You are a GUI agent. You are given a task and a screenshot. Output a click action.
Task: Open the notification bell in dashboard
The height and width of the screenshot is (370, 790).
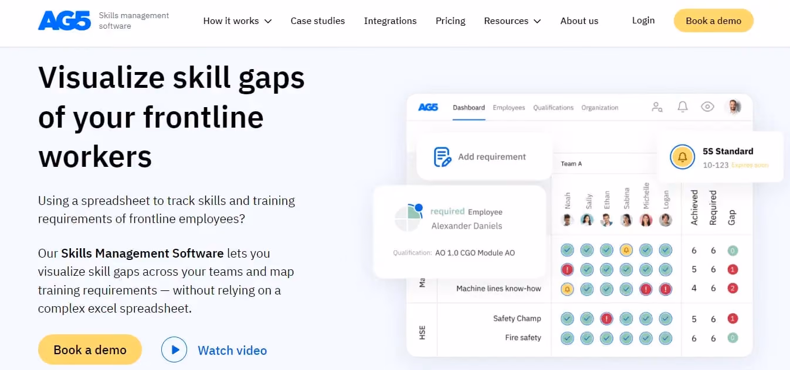pos(683,107)
